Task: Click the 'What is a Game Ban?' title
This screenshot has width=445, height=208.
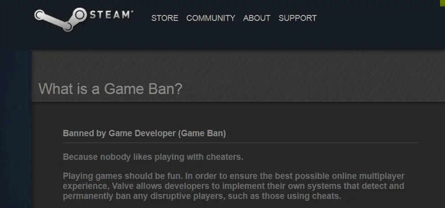Action: 110,89
